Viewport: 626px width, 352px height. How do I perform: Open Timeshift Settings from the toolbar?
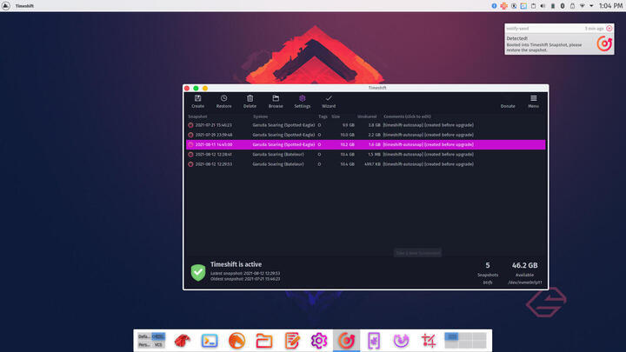pyautogui.click(x=303, y=102)
